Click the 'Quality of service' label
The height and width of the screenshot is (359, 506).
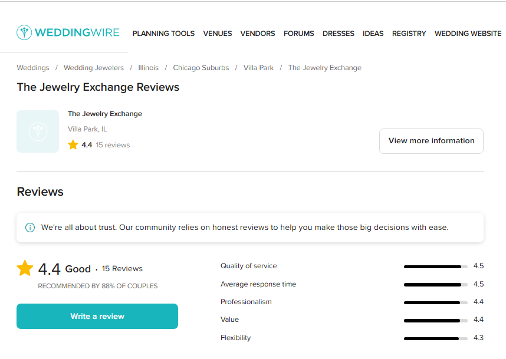[248, 266]
